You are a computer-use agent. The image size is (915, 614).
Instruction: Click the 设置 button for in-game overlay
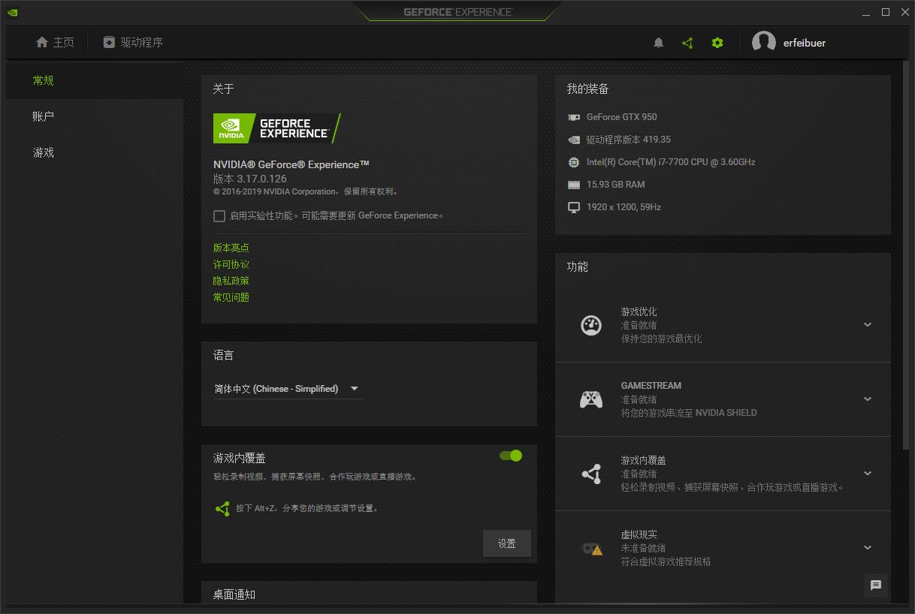507,543
